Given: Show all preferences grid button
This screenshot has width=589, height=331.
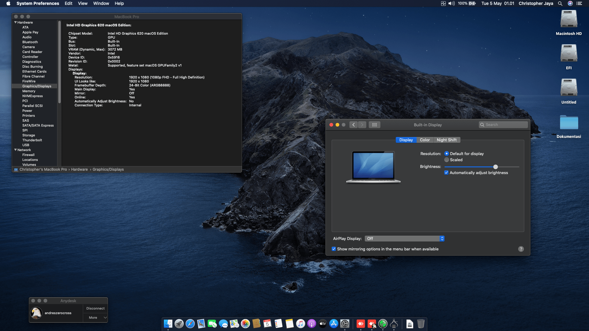Looking at the screenshot, I should pyautogui.click(x=375, y=125).
